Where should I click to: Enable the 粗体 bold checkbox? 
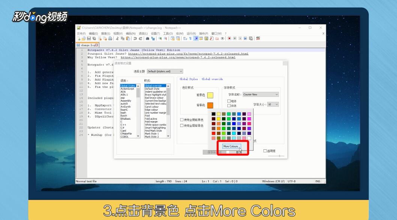(x=229, y=101)
